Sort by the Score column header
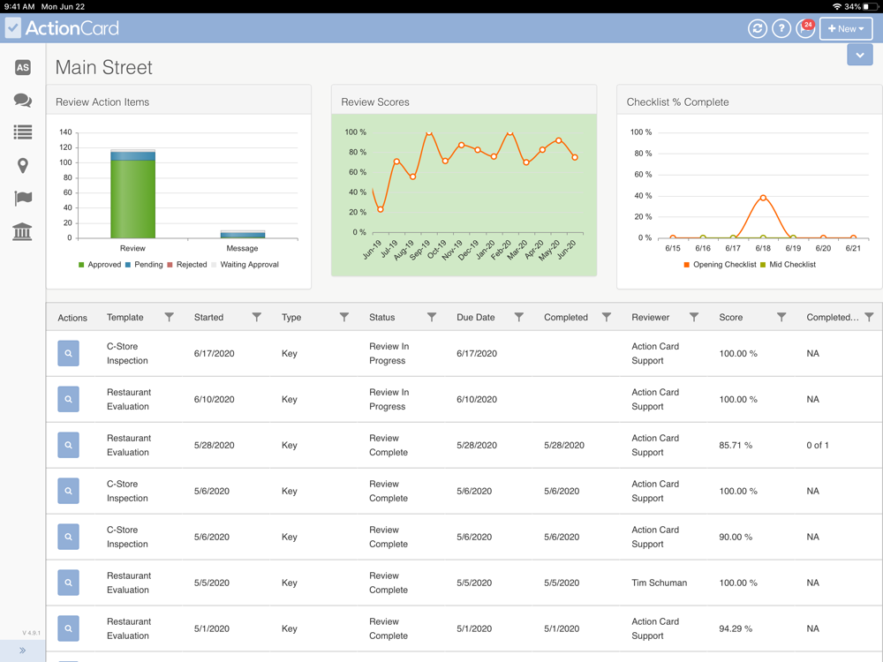883x662 pixels. pyautogui.click(x=730, y=318)
